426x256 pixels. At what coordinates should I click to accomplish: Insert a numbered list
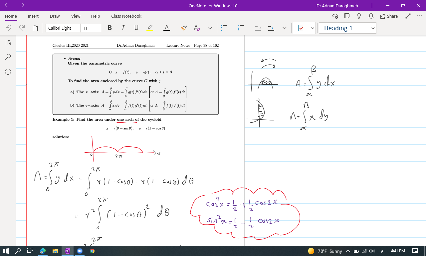[x=241, y=28]
